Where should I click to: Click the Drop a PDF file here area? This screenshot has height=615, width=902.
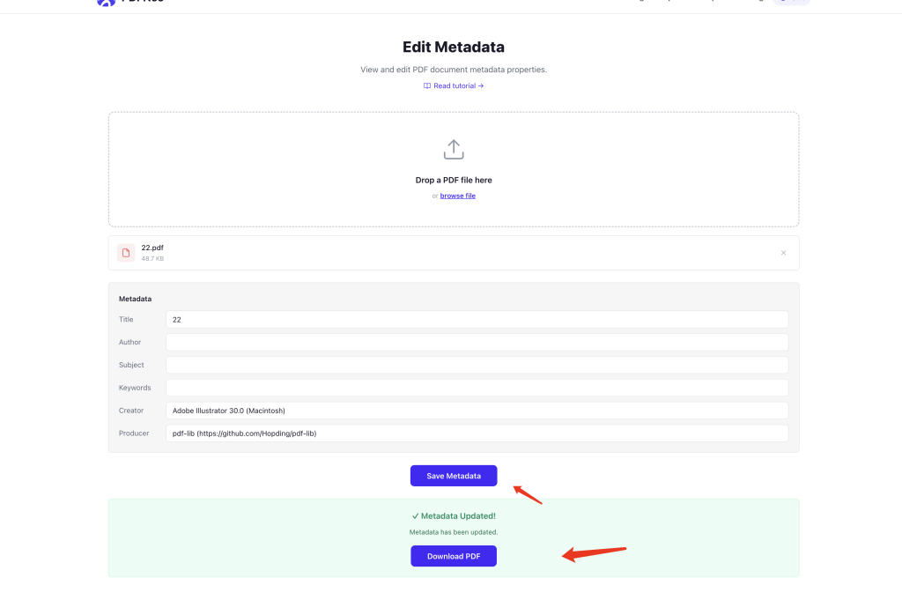pyautogui.click(x=454, y=169)
